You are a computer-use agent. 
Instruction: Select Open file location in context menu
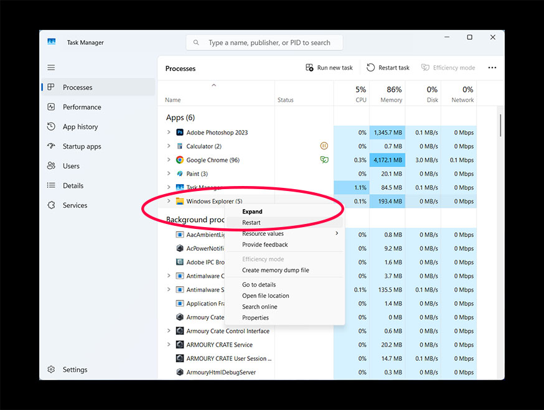pyautogui.click(x=284, y=296)
